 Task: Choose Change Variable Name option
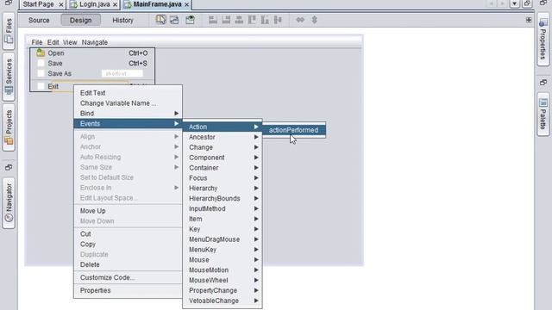click(x=128, y=103)
